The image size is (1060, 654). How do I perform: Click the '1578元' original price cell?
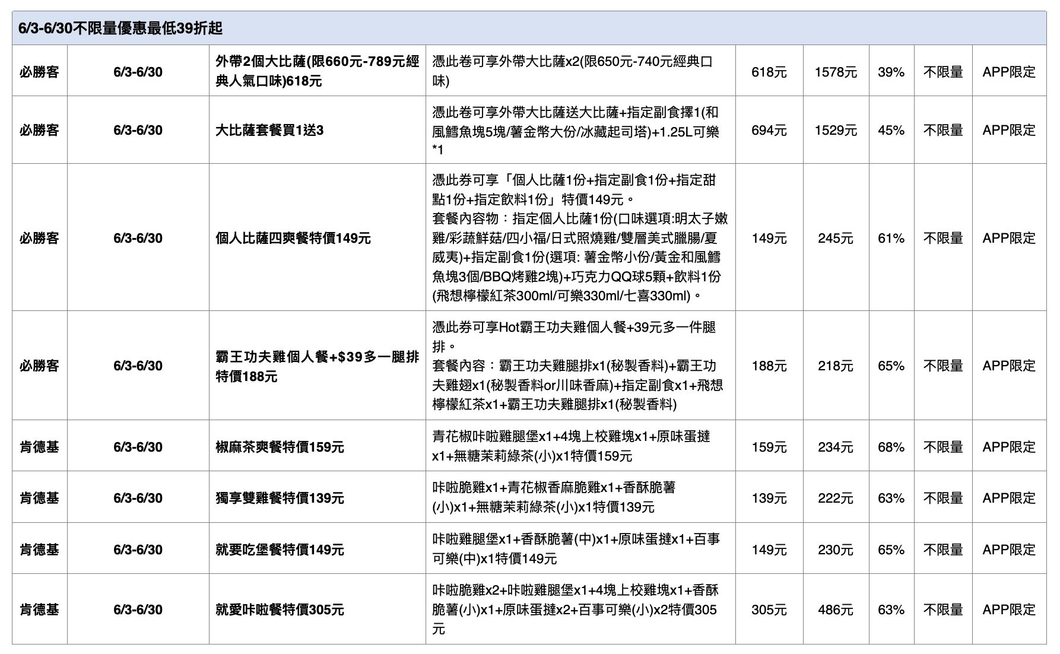tap(836, 72)
